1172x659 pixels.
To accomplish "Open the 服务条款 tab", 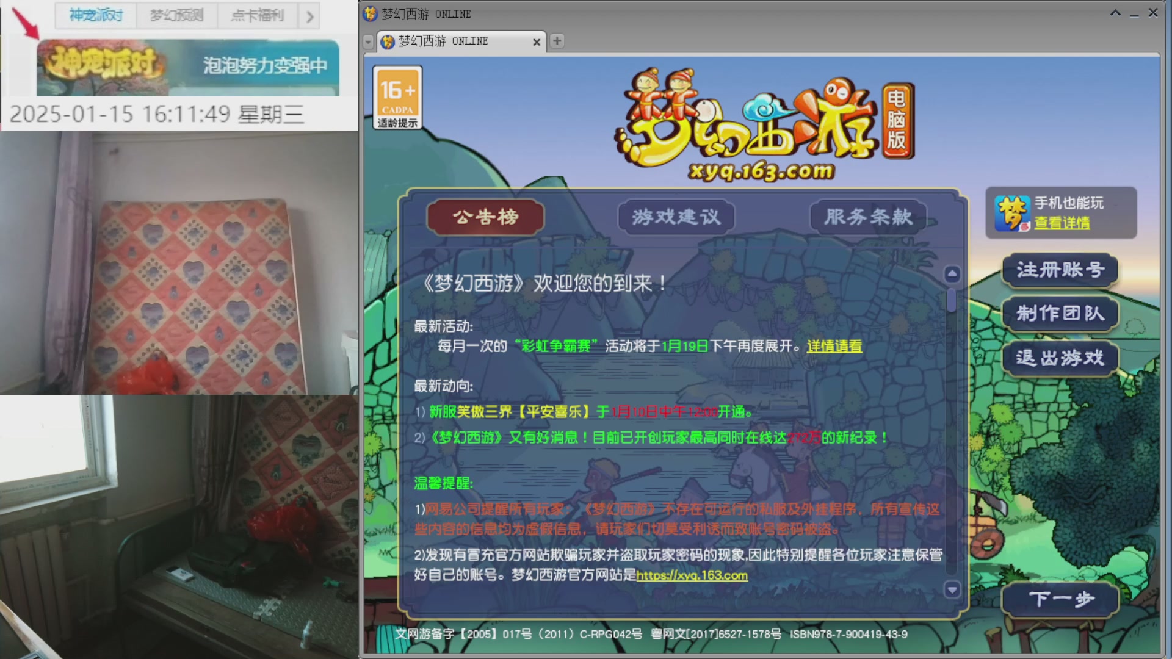I will click(868, 217).
